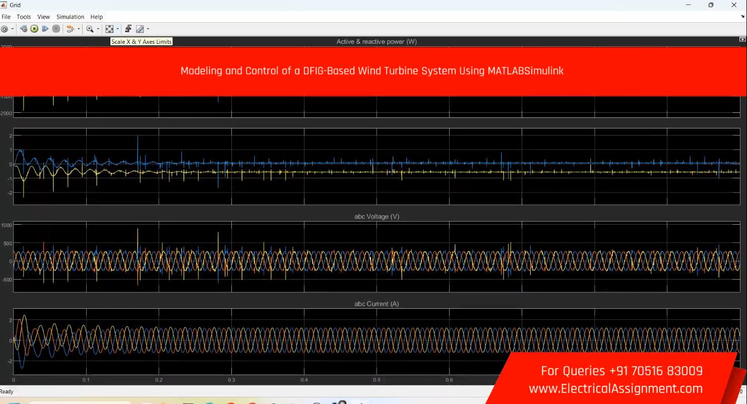Click the Stop simulation button

(56, 29)
